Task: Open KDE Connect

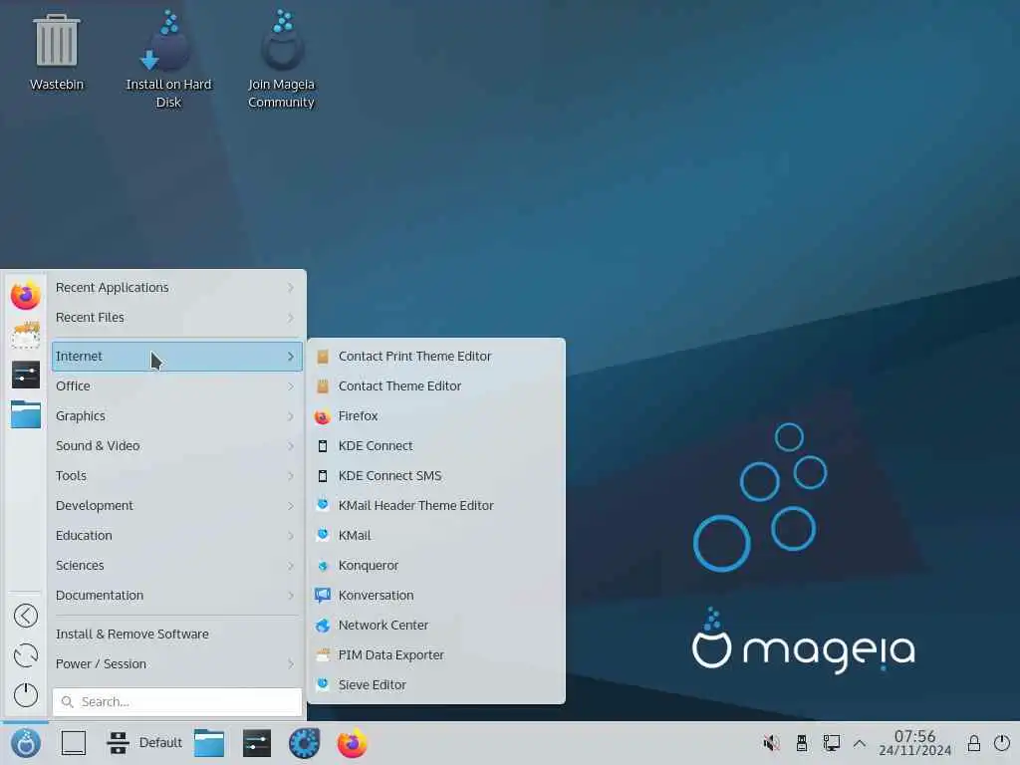Action: click(436, 446)
